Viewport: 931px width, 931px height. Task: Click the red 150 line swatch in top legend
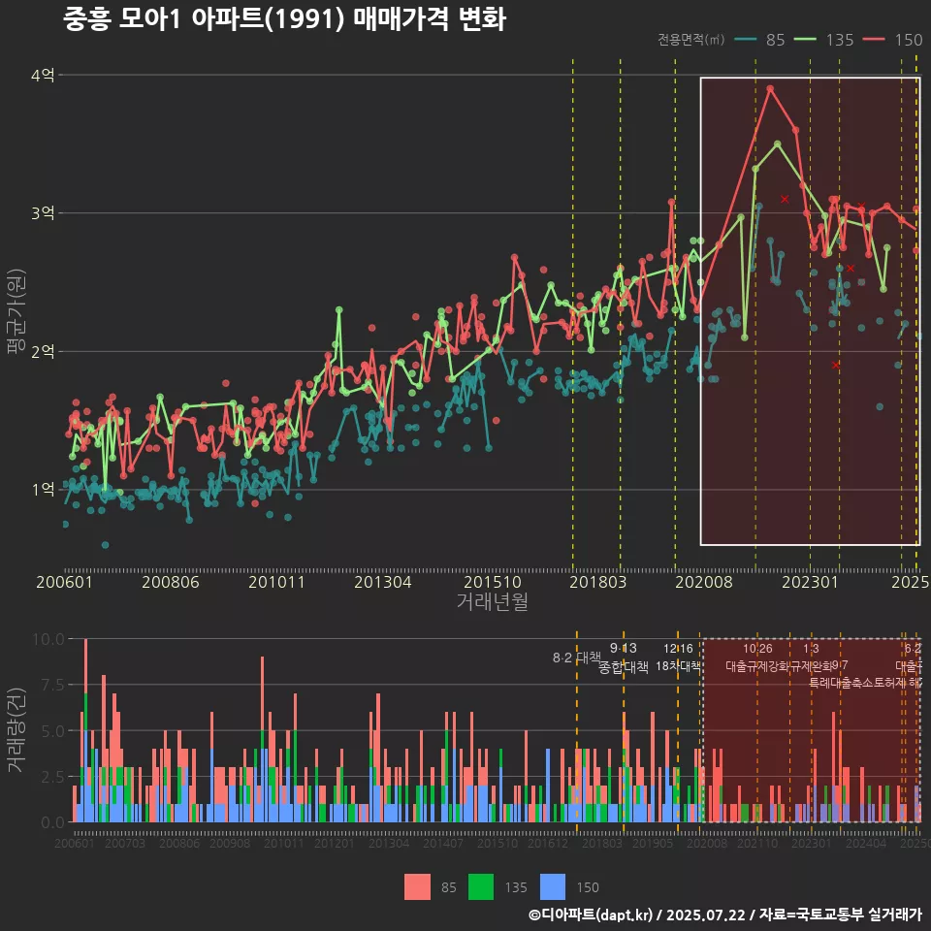point(874,40)
